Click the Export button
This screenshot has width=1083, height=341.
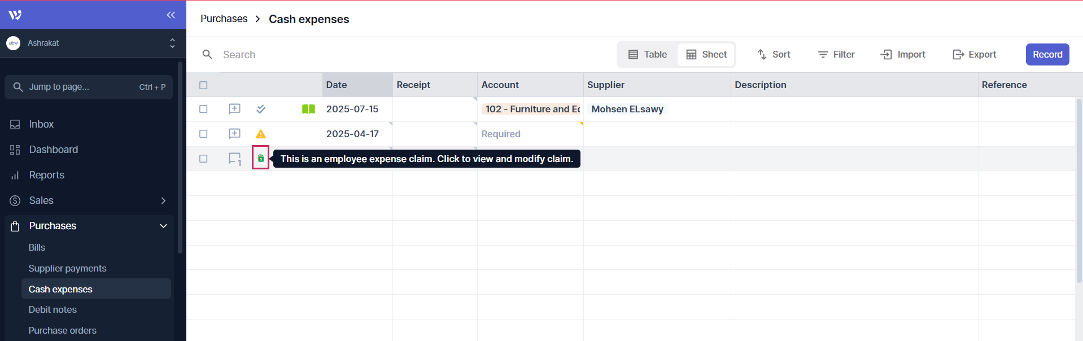tap(974, 55)
